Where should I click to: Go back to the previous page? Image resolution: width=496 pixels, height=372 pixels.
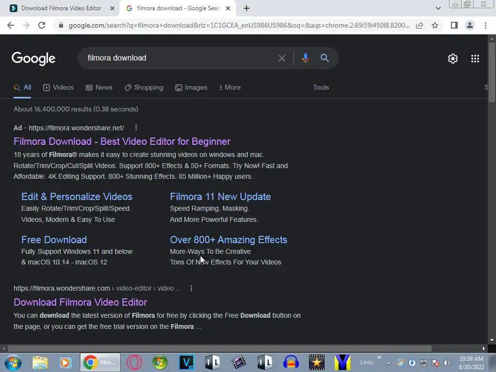(11, 25)
